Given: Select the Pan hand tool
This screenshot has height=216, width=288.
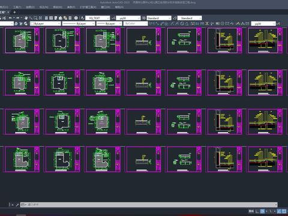Looking at the screenshot, I should point(26,18).
